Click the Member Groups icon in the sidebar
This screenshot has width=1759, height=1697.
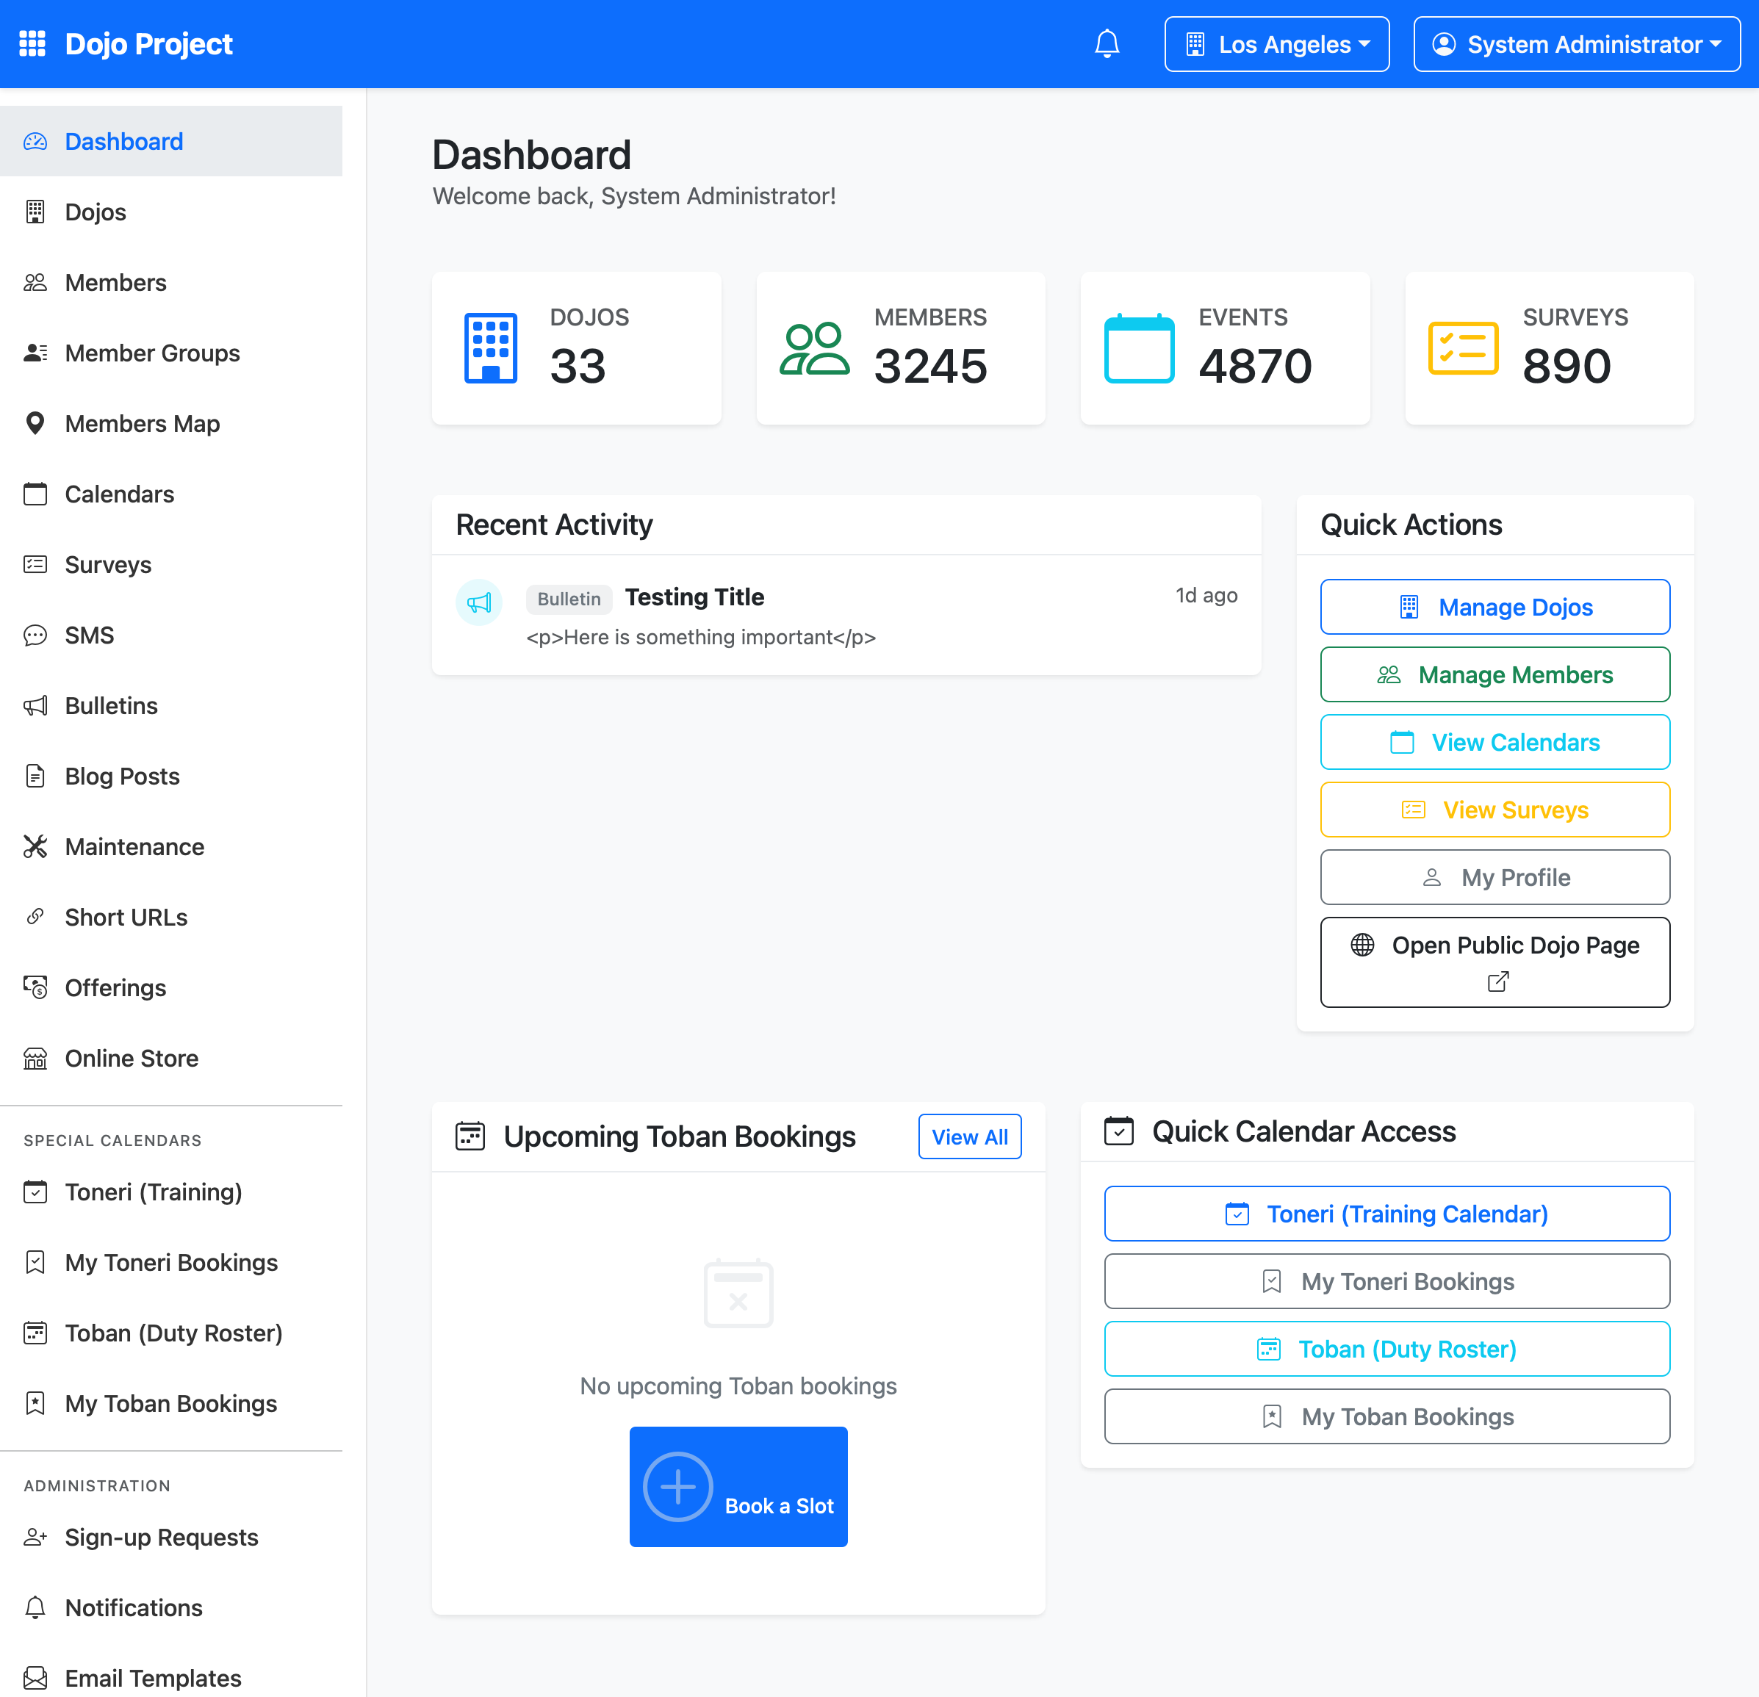coord(35,353)
